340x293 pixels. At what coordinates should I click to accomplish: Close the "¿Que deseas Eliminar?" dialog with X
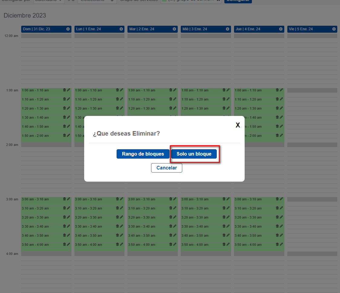pos(238,125)
